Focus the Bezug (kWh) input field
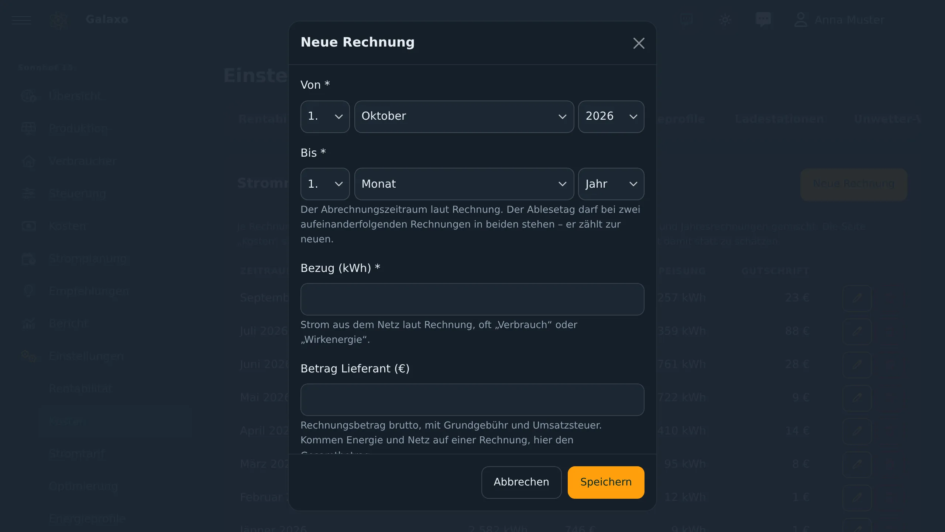 pyautogui.click(x=472, y=299)
